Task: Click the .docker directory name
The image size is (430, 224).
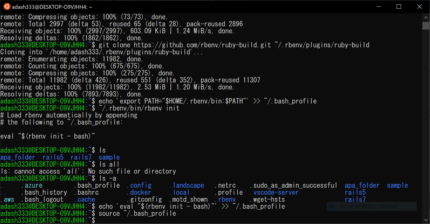Action: (139, 192)
